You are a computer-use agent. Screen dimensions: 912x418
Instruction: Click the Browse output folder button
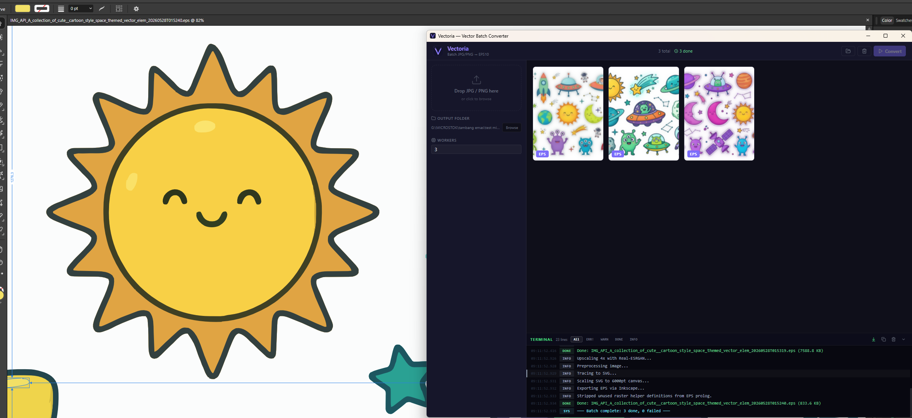coord(512,128)
